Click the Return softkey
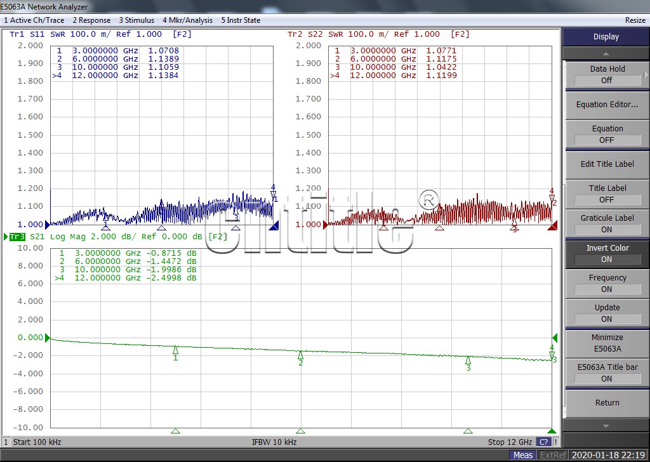Viewport: 650px width, 462px height. pos(607,403)
